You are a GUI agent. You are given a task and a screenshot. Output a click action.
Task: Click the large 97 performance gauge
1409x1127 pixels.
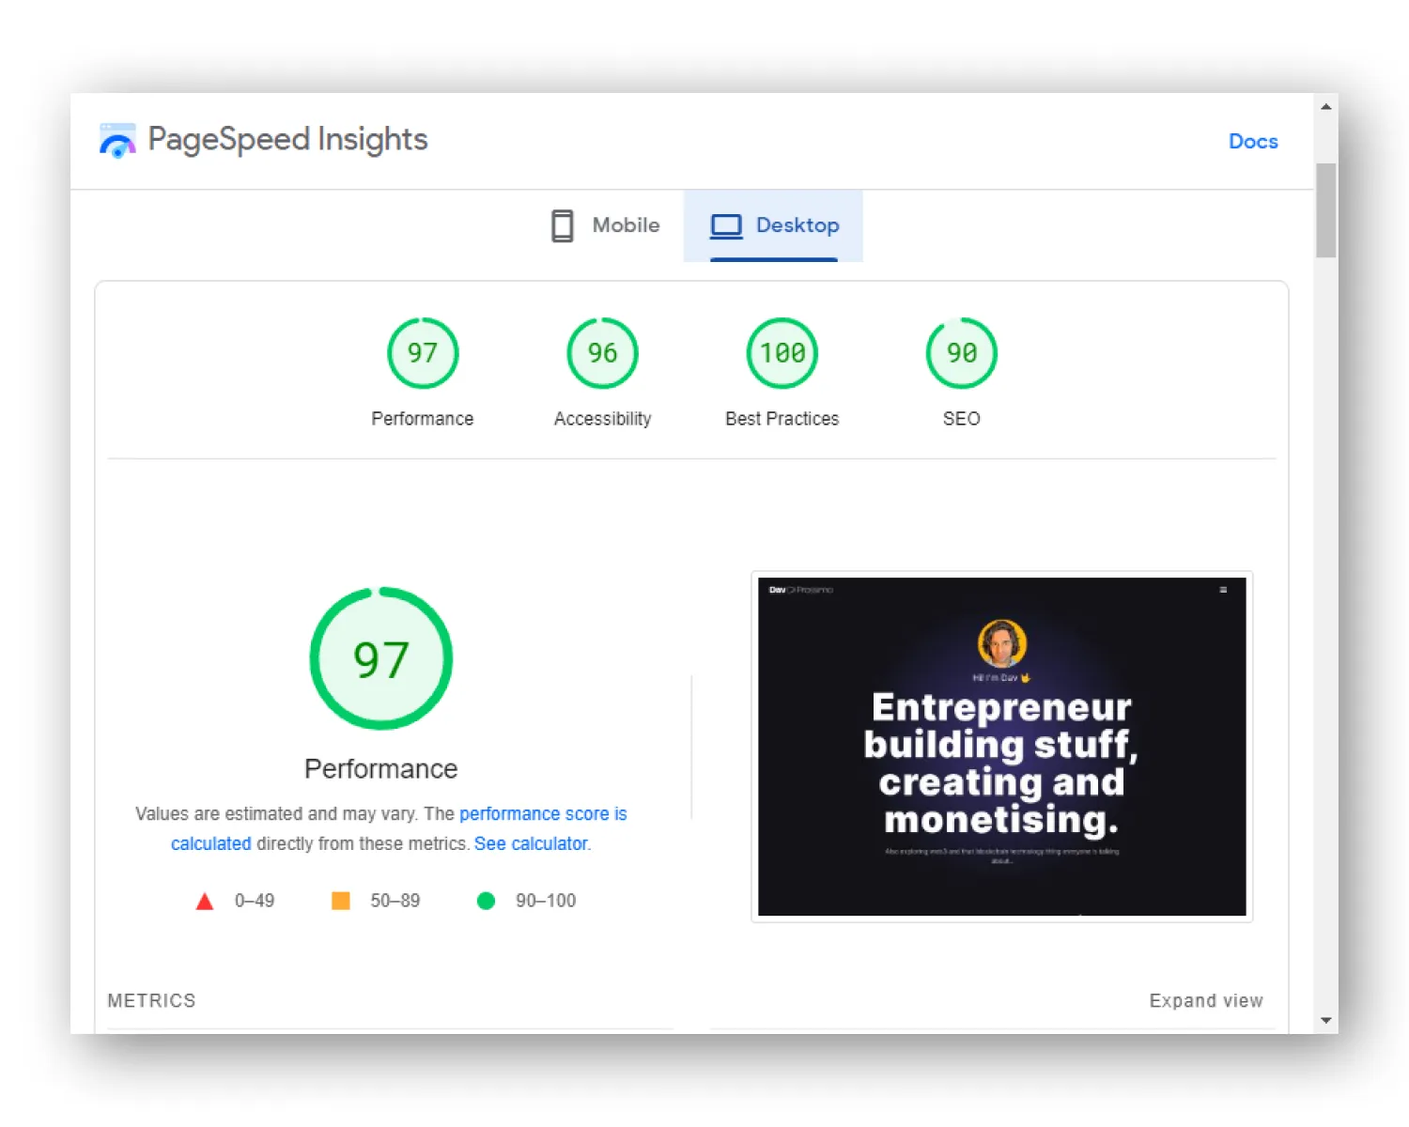[x=381, y=658]
